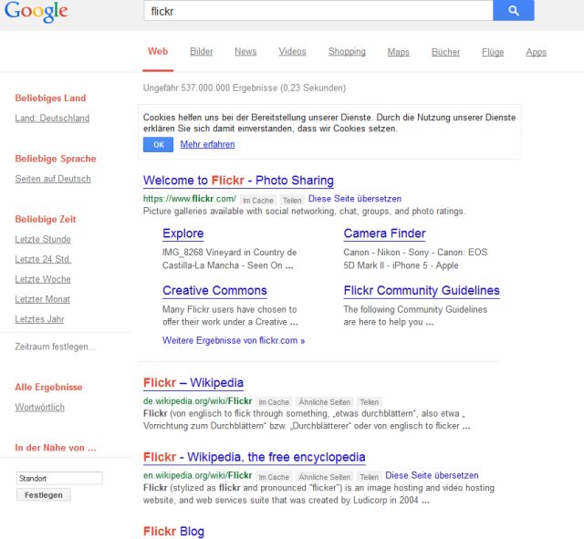
Task: Open the News tab
Action: pyautogui.click(x=245, y=52)
